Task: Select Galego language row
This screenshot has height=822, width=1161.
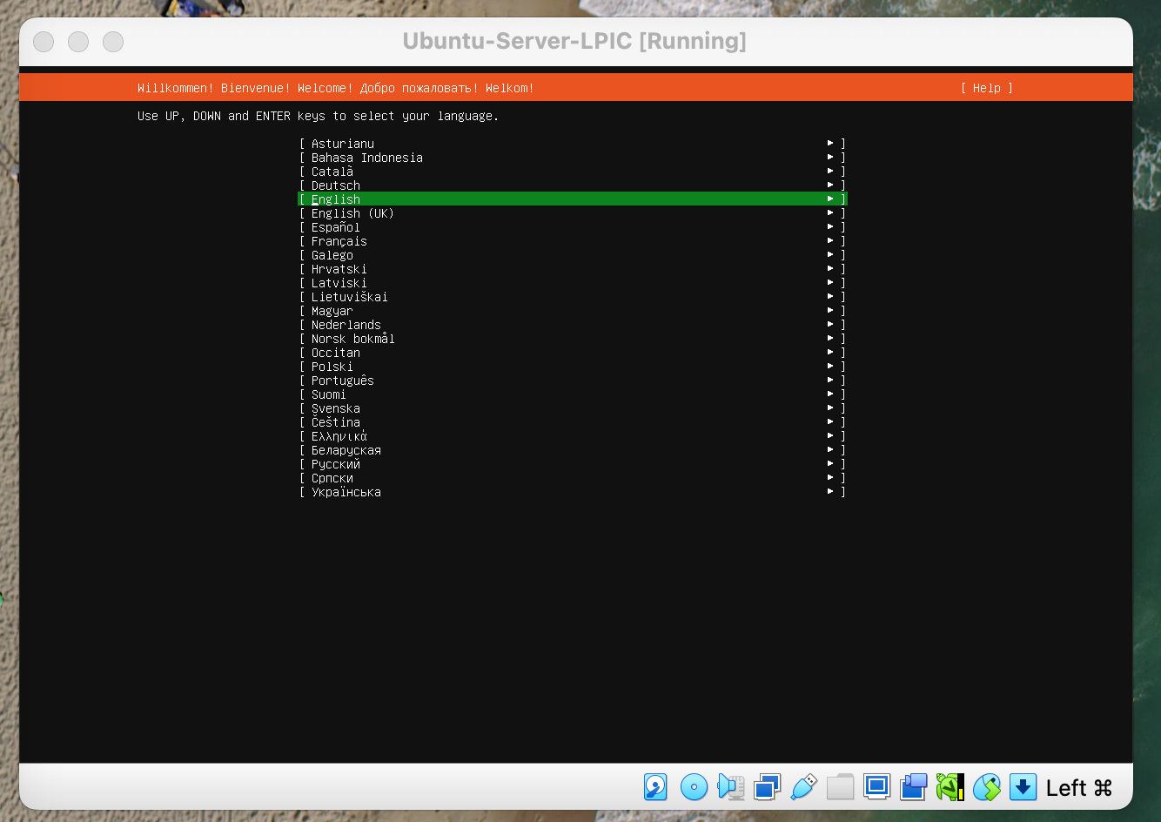Action: point(572,254)
